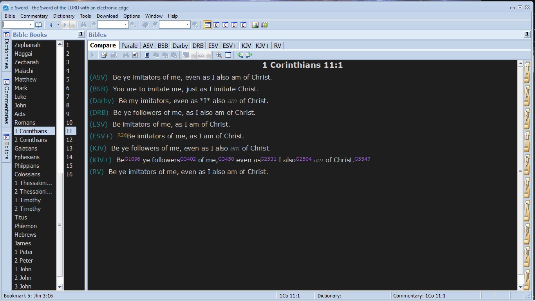Click the graphics viewer picture icon

(x=255, y=25)
